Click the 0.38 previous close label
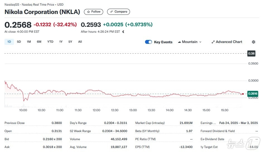 (251, 53)
